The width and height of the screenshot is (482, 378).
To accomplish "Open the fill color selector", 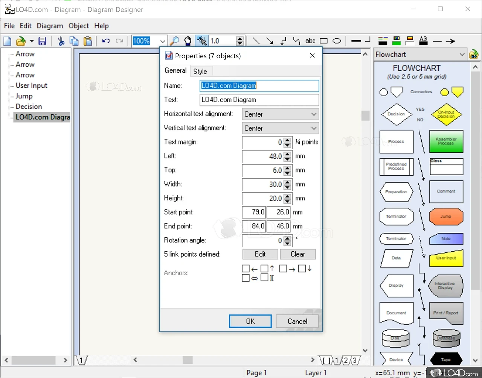I will click(396, 41).
